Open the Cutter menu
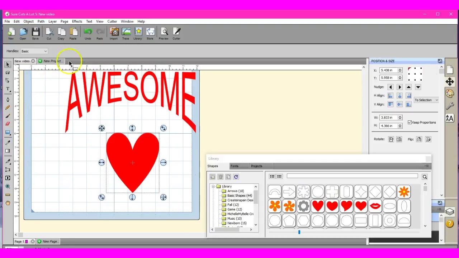The height and width of the screenshot is (258, 459). [112, 21]
